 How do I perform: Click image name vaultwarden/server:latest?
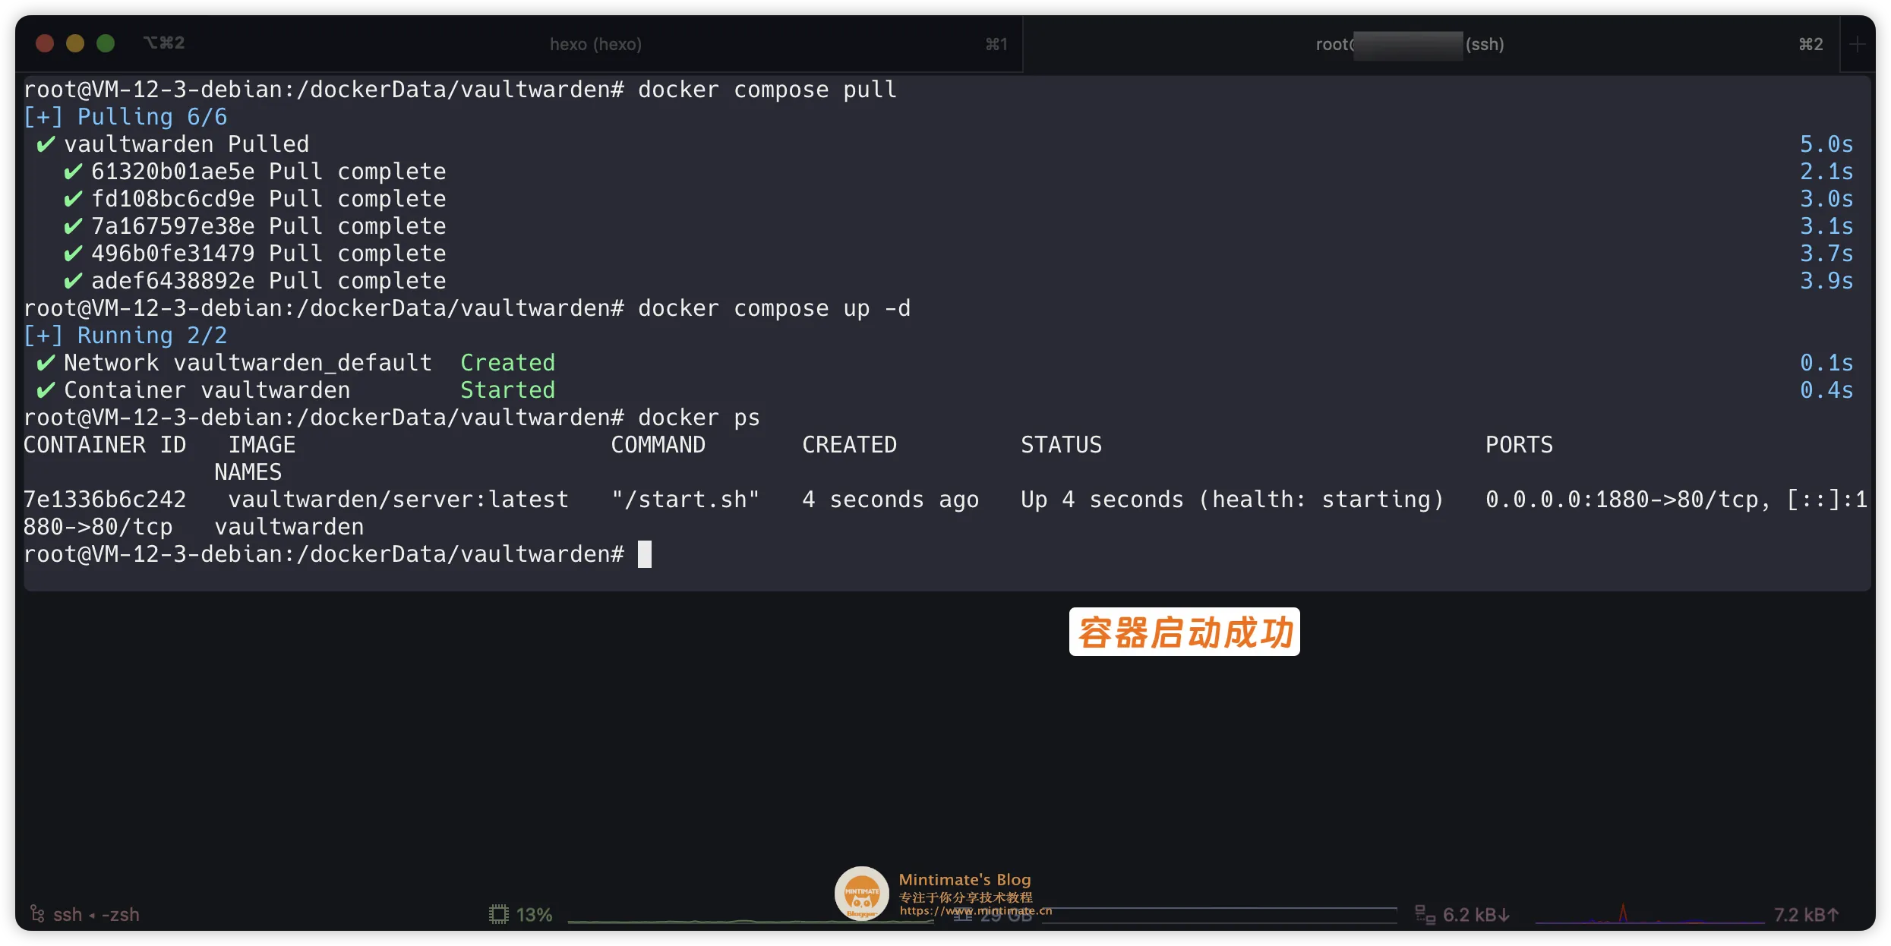(399, 500)
